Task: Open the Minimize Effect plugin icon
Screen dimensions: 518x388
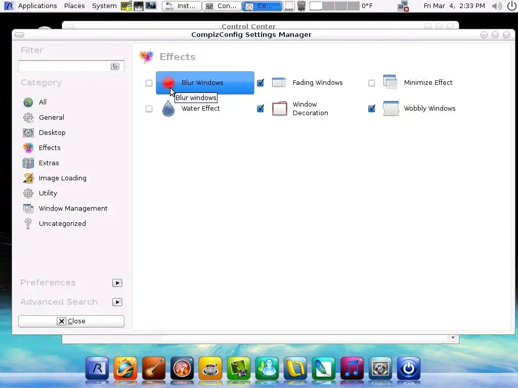Action: pyautogui.click(x=390, y=82)
